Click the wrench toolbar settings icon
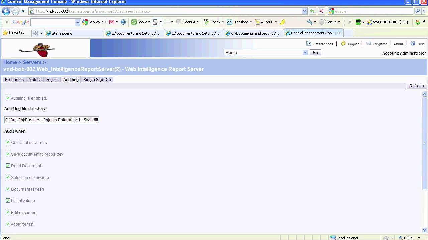 click(310, 22)
